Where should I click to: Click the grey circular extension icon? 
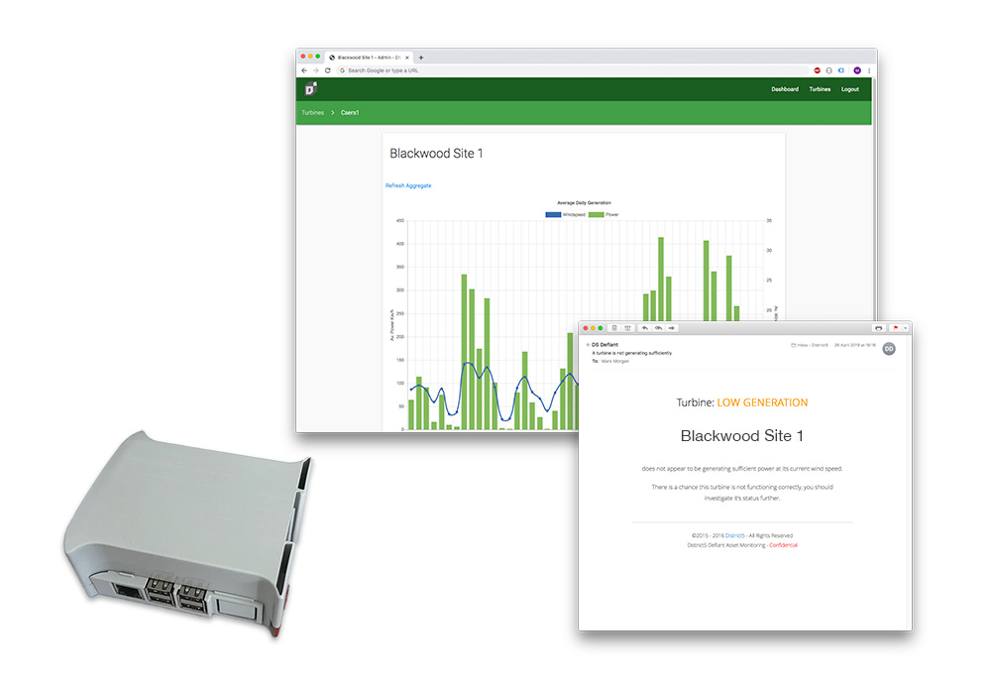(829, 70)
